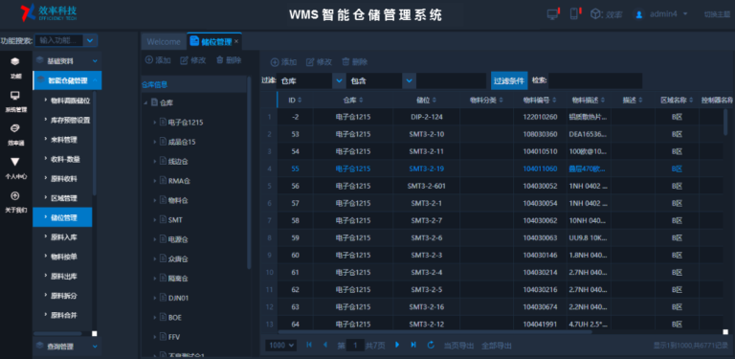Expand the 电子仓1215 tree node arrow
Viewport: 735px width, 359px height.
[x=155, y=123]
